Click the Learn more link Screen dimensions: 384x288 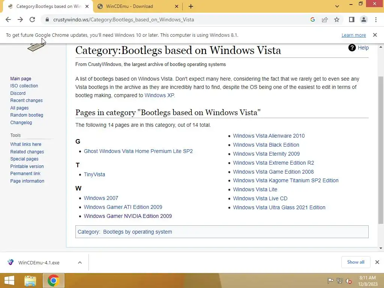click(354, 35)
